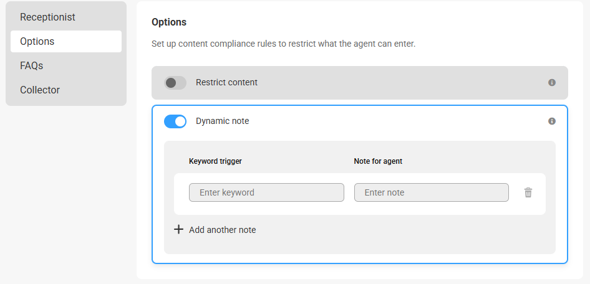Screen dimensions: 590x284
Task: Click the Options page heading
Action: point(169,22)
